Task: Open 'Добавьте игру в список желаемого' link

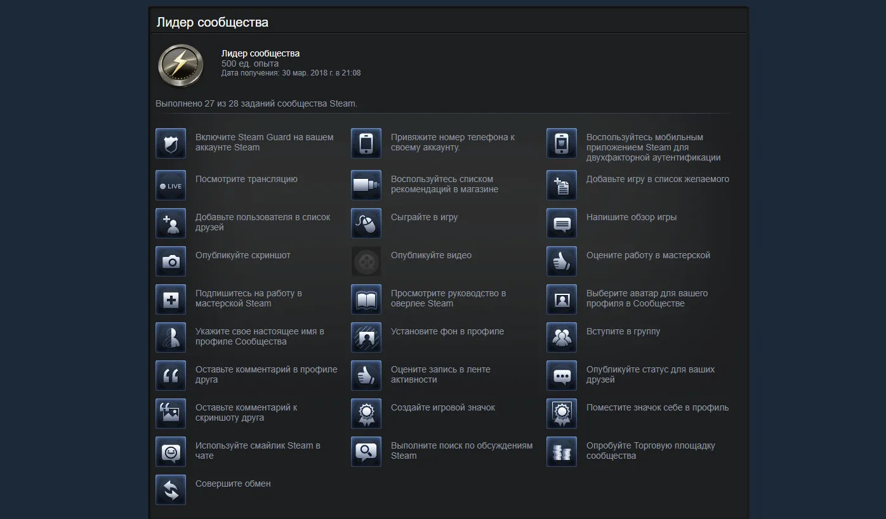Action: click(658, 179)
